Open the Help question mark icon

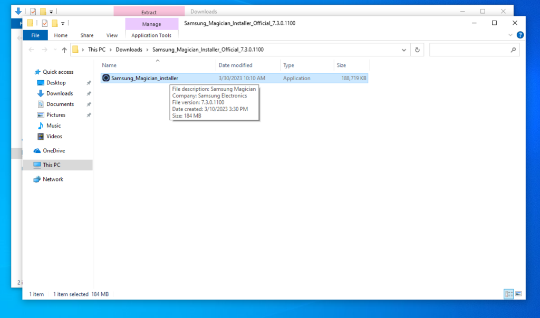click(x=520, y=35)
